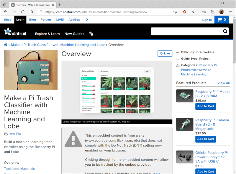Add this page to favorites star icon

[x=175, y=12]
